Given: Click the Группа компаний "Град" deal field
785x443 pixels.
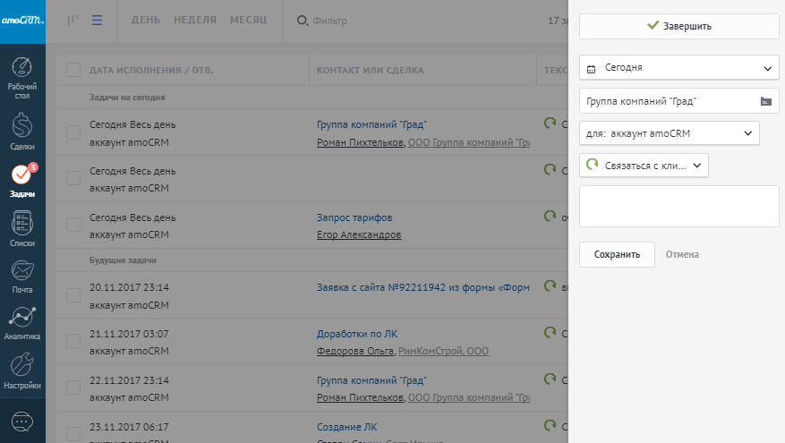Looking at the screenshot, I should pos(678,101).
